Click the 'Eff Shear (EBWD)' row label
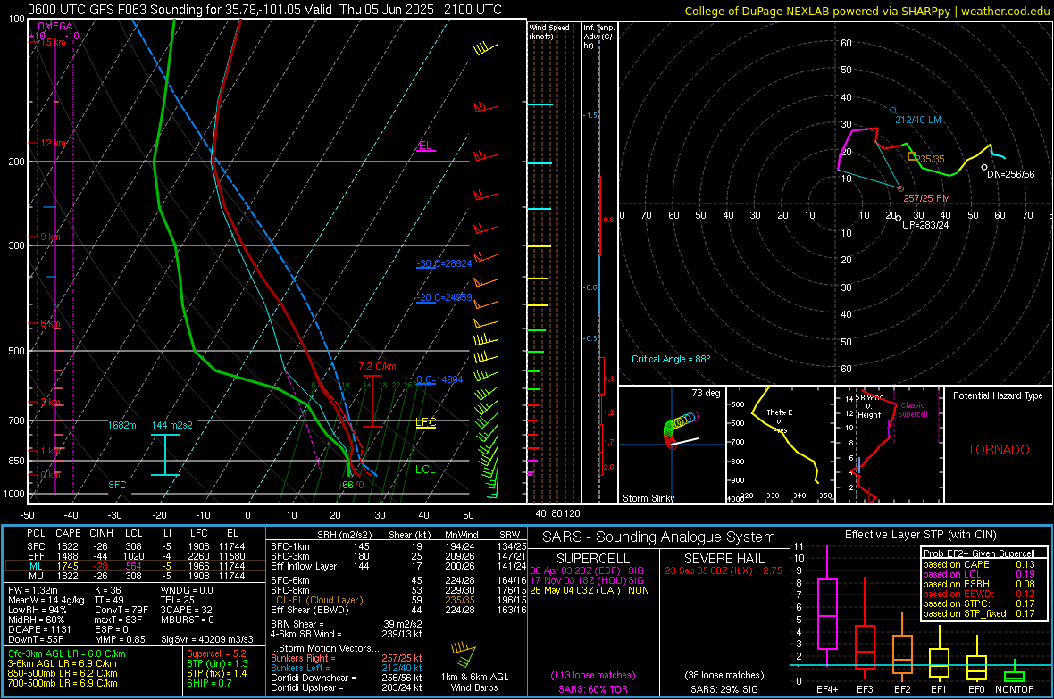1054x699 pixels. click(x=309, y=610)
